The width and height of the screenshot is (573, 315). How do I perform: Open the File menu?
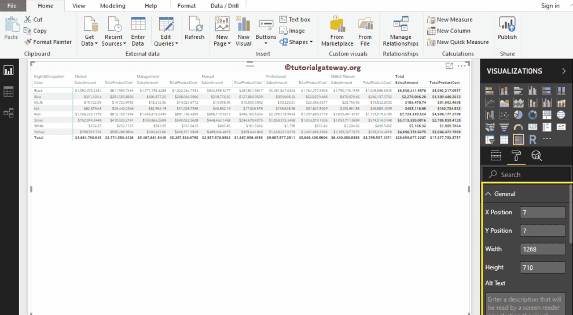click(x=12, y=6)
